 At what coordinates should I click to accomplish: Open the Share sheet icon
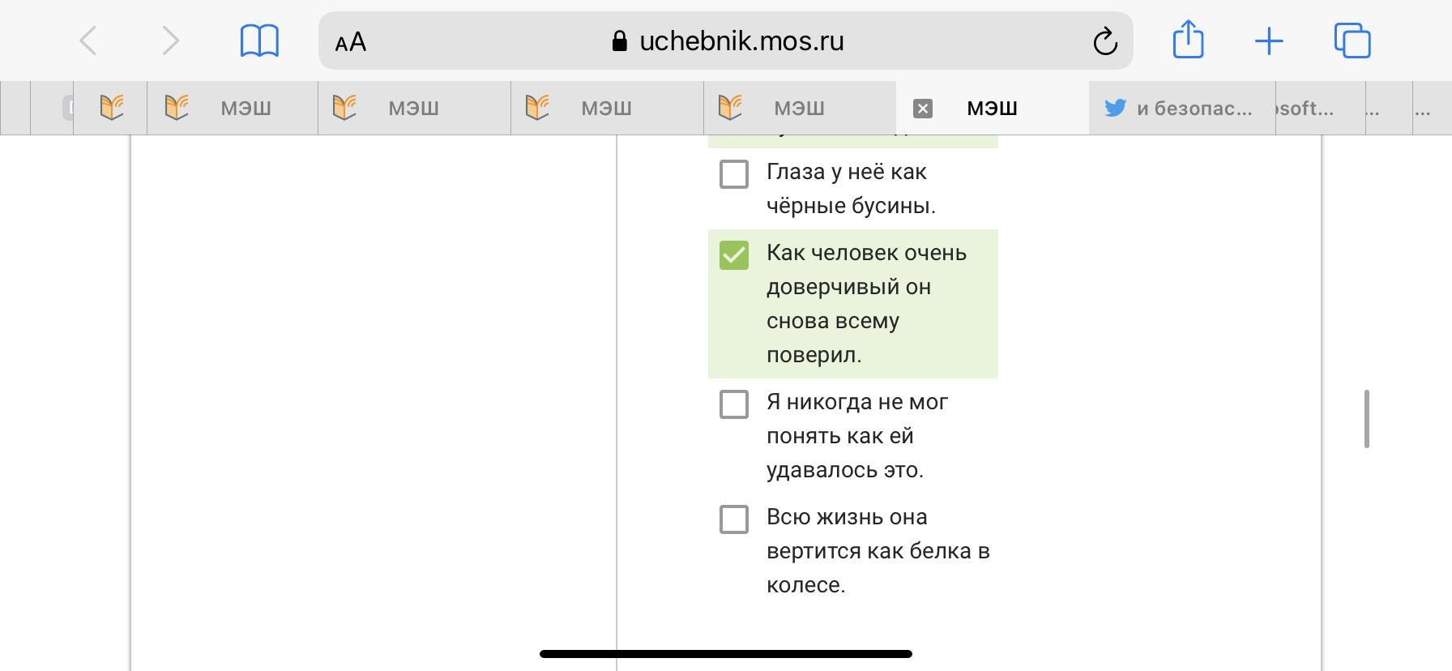coord(1188,40)
